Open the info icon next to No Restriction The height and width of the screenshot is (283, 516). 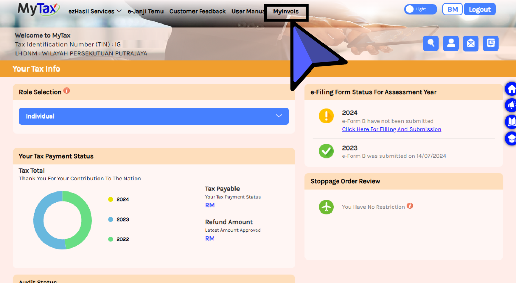410,206
